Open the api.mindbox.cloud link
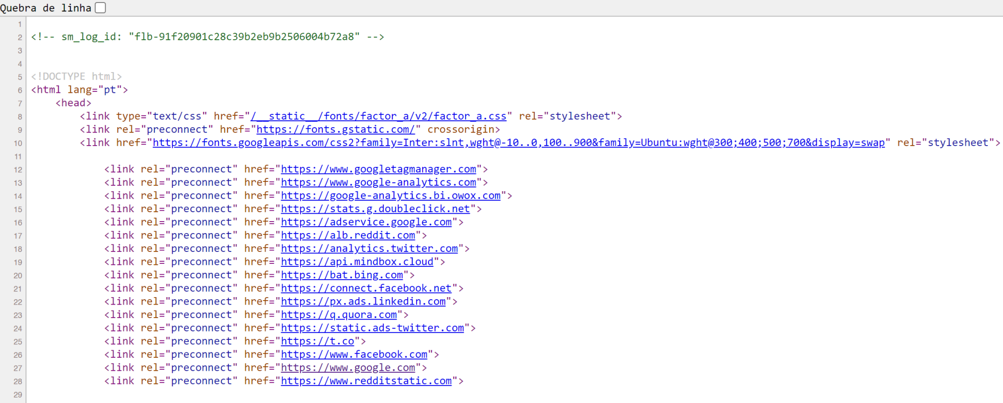 (x=357, y=262)
